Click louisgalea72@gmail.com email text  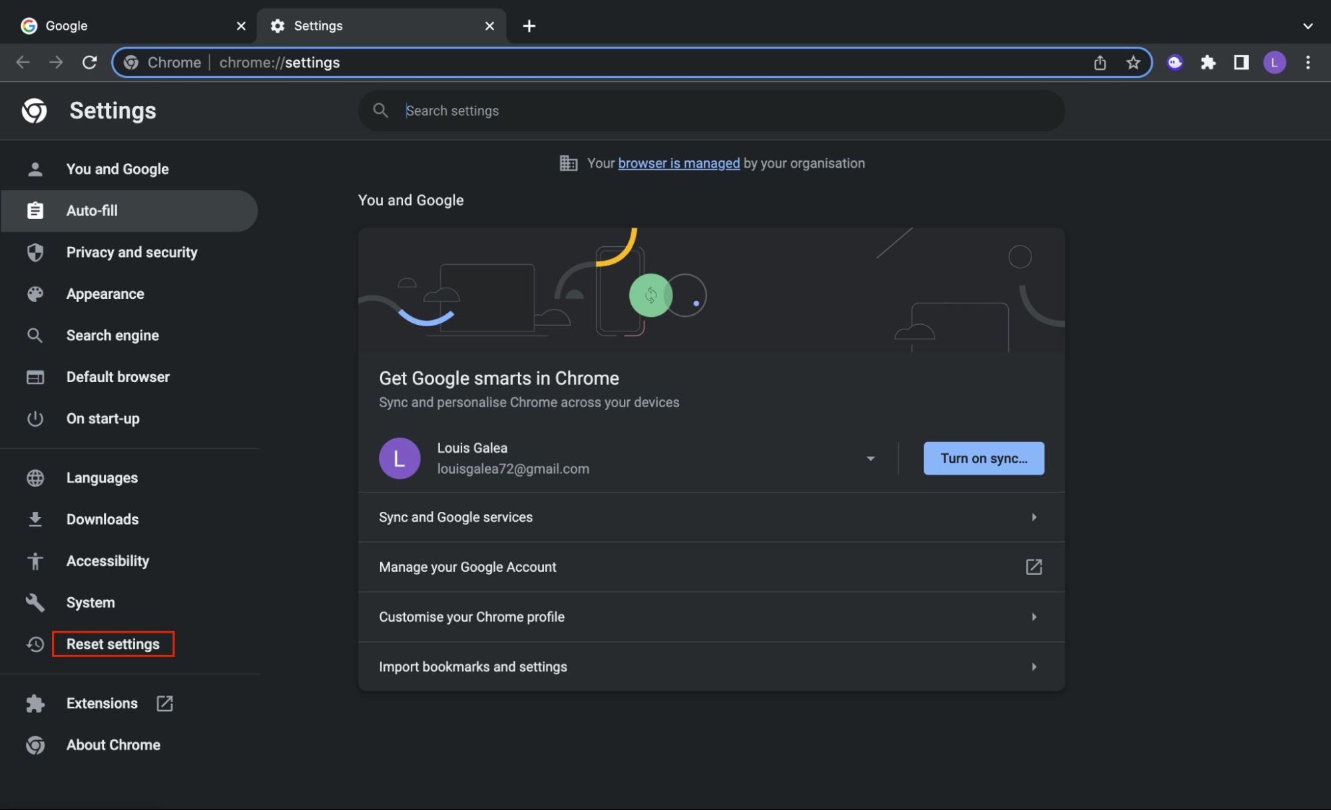point(513,469)
